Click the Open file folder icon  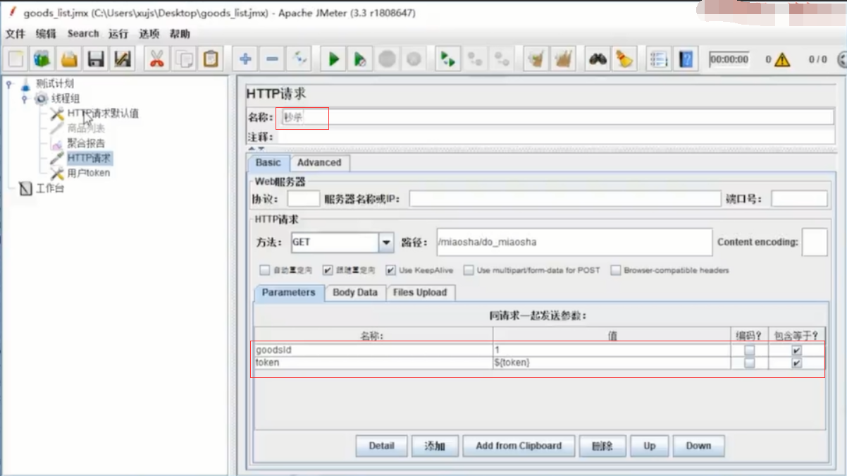pos(69,59)
